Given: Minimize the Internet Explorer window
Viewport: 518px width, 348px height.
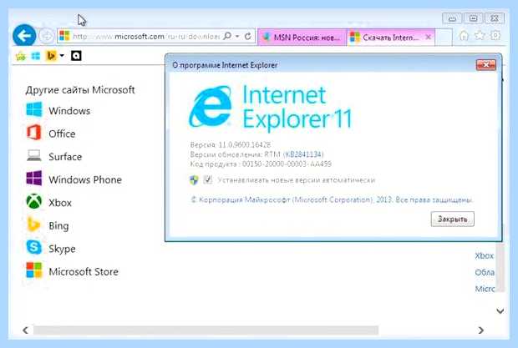Looking at the screenshot, I should coord(452,18).
